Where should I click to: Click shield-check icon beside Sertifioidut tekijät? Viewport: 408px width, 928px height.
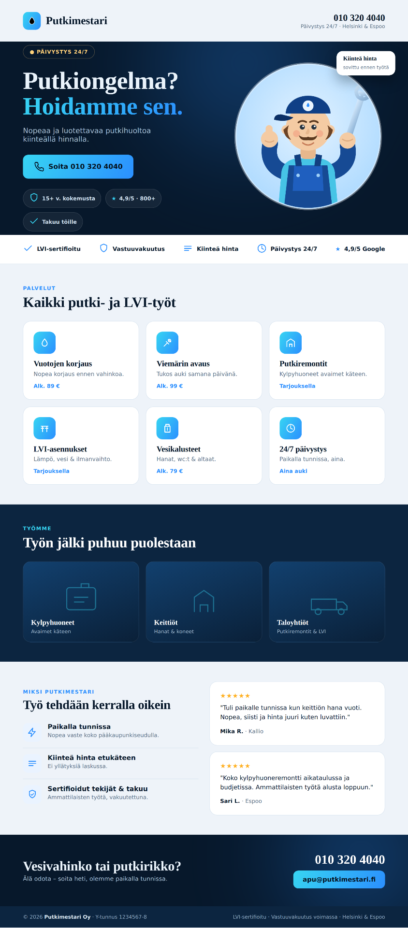click(32, 794)
